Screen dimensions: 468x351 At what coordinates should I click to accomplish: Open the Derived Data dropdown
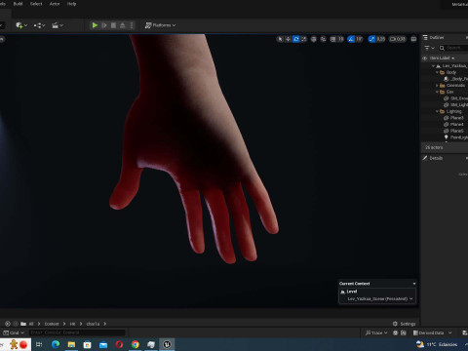tap(432, 332)
